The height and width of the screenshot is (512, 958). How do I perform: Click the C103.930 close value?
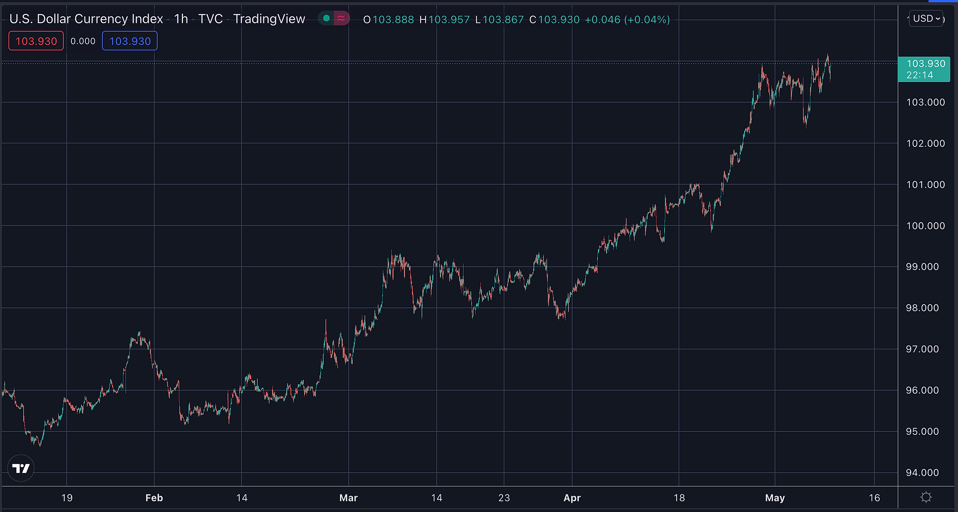pyautogui.click(x=554, y=20)
